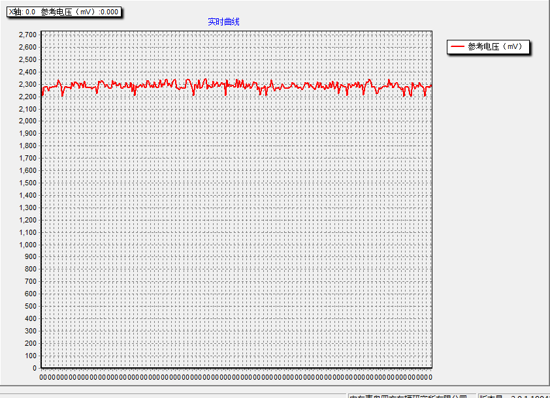Image resolution: width=550 pixels, height=398 pixels.
Task: Click the X轴 coordinate readout box
Action: coord(64,12)
